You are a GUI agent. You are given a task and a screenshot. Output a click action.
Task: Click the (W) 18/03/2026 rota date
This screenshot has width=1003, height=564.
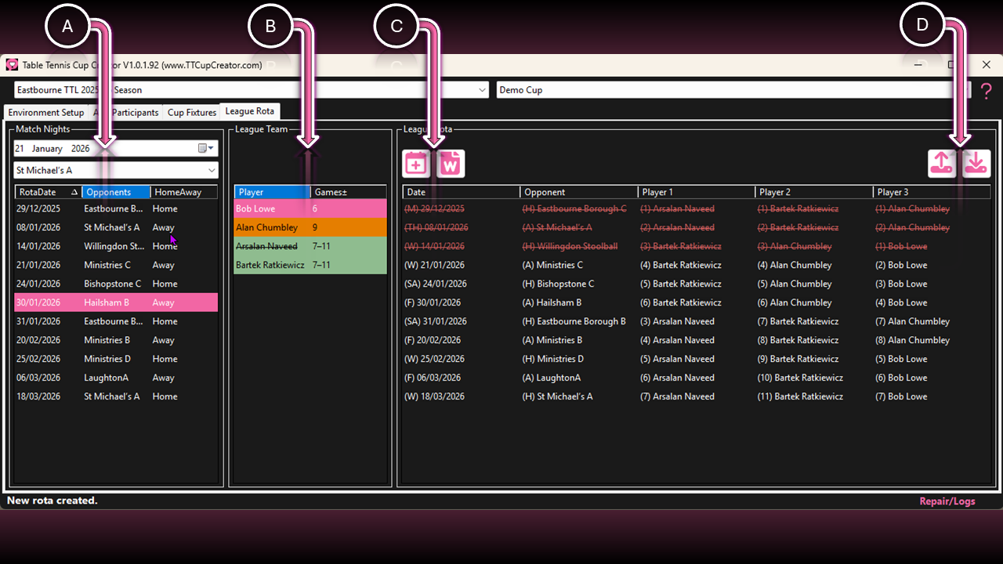pos(435,396)
